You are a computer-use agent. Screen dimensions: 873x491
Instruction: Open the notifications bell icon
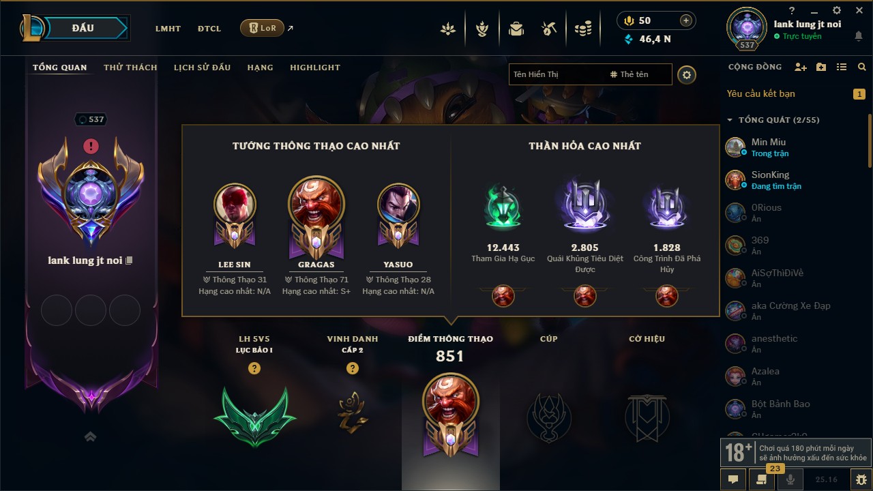[858, 36]
